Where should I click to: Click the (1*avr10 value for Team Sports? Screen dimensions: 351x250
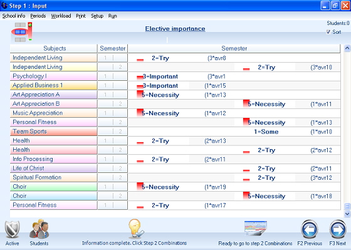(x=321, y=132)
